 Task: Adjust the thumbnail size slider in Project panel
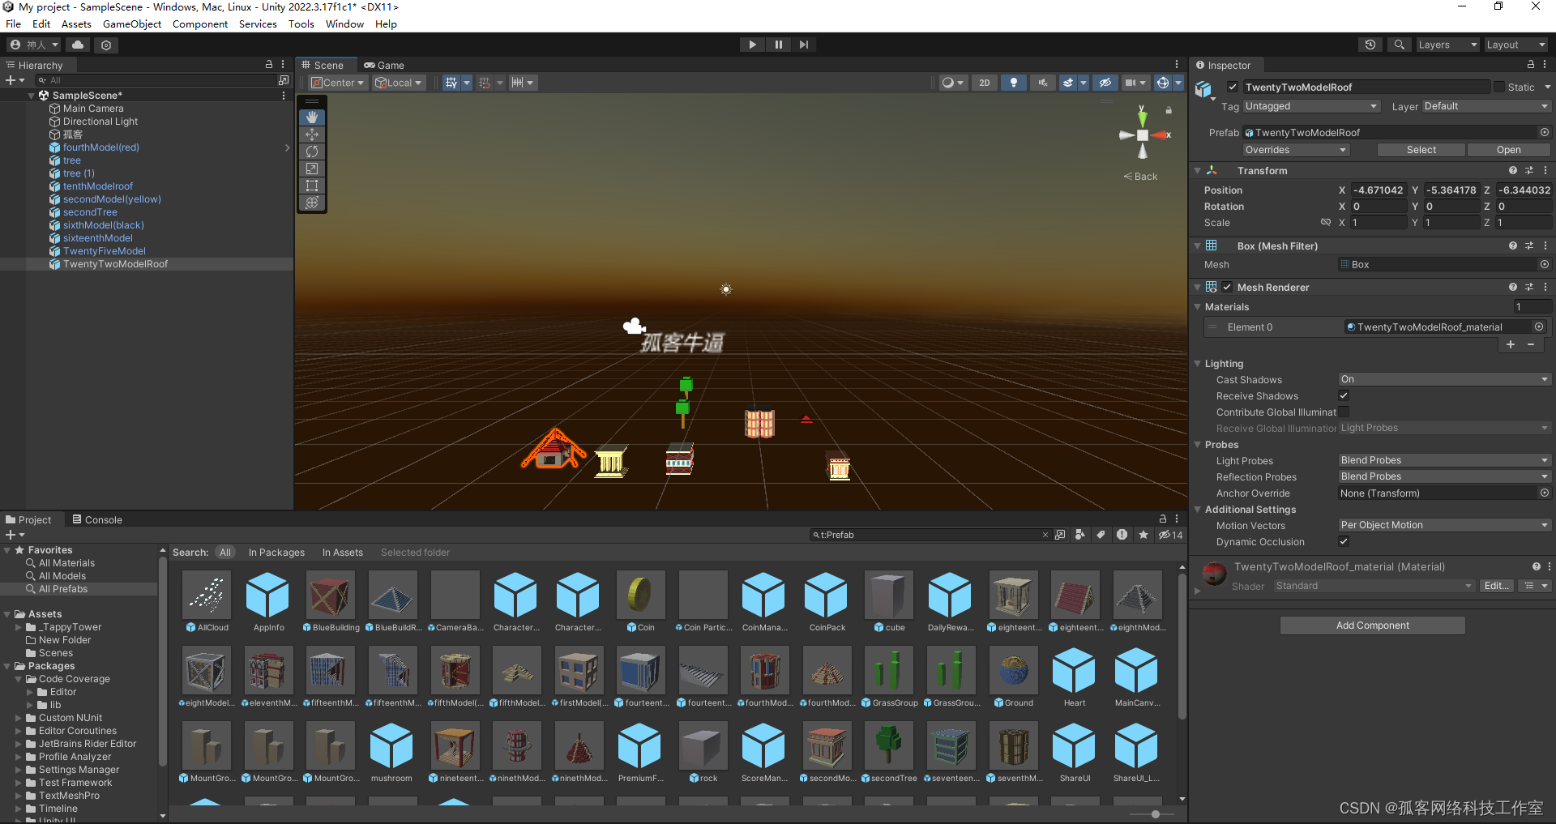pos(1154,814)
